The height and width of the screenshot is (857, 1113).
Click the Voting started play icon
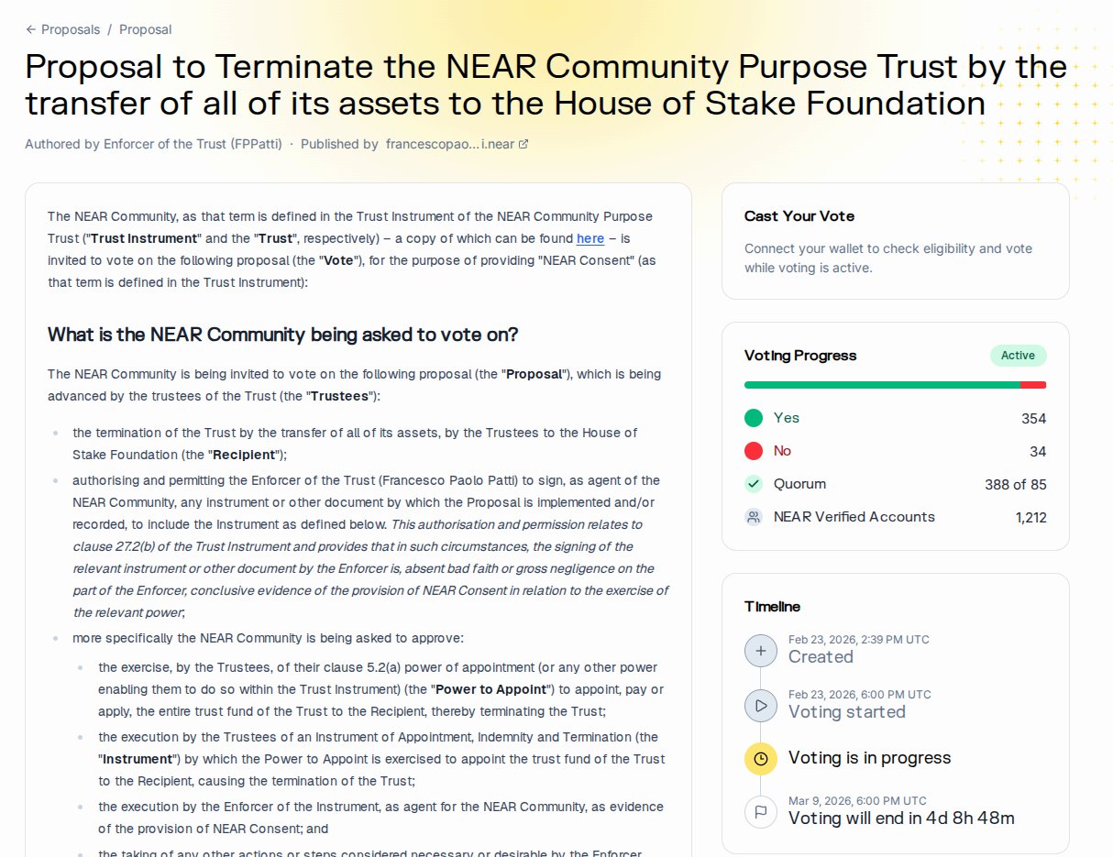[760, 706]
